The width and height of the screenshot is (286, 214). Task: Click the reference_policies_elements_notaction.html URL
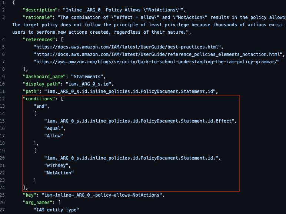point(158,54)
